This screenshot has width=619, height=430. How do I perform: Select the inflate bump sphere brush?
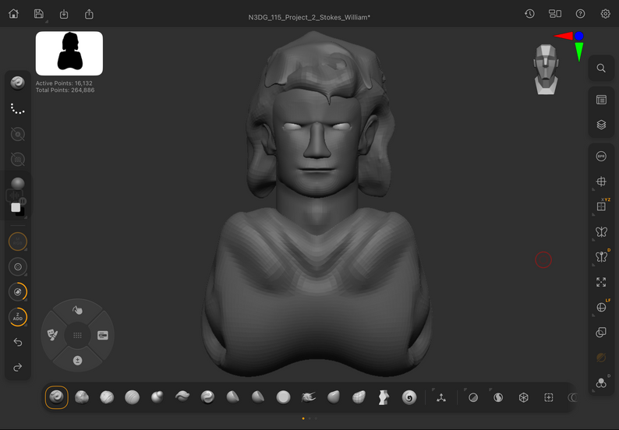(x=157, y=397)
